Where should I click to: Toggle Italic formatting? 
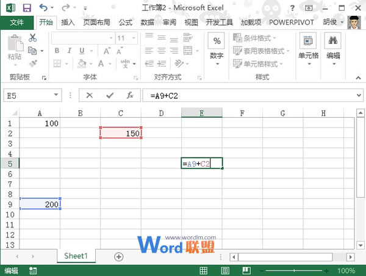click(x=69, y=51)
